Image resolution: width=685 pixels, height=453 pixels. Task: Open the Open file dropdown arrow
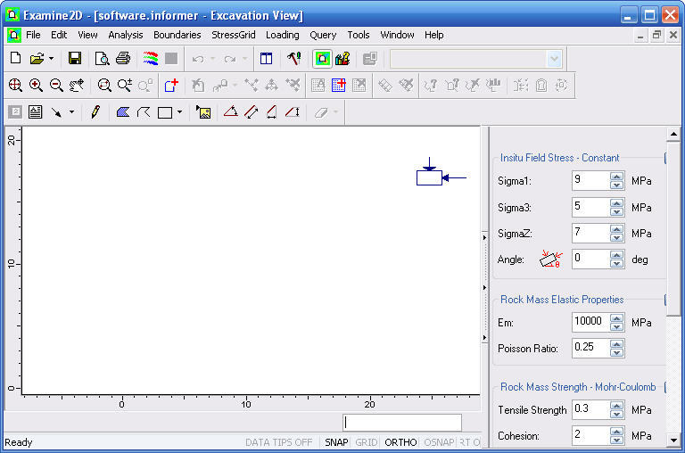[x=51, y=59]
